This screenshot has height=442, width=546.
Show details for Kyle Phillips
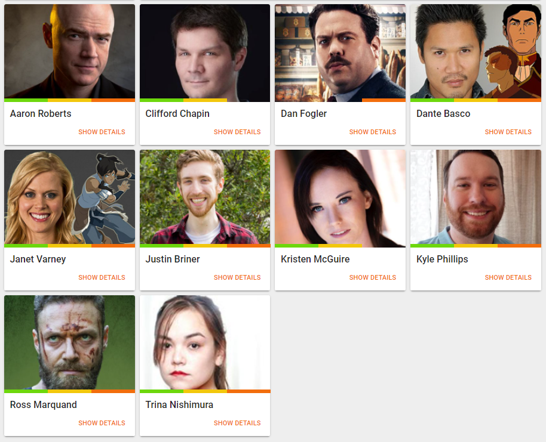click(x=508, y=277)
